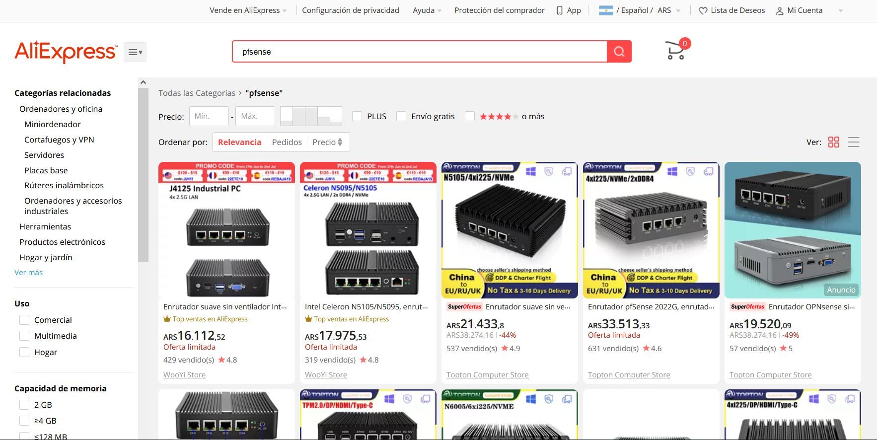The height and width of the screenshot is (440, 877).
Task: Open Cortafuegos y VPN category
Action: tap(59, 140)
